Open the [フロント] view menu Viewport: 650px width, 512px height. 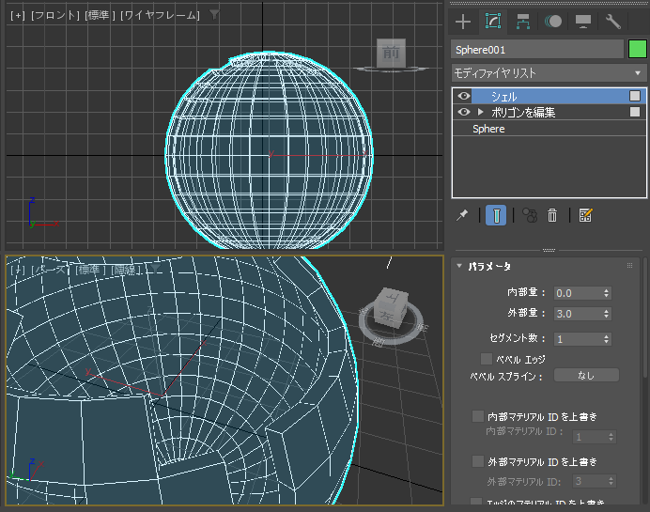[55, 15]
